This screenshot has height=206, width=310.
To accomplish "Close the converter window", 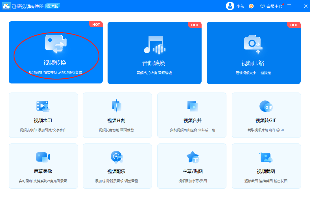I will click(306, 6).
